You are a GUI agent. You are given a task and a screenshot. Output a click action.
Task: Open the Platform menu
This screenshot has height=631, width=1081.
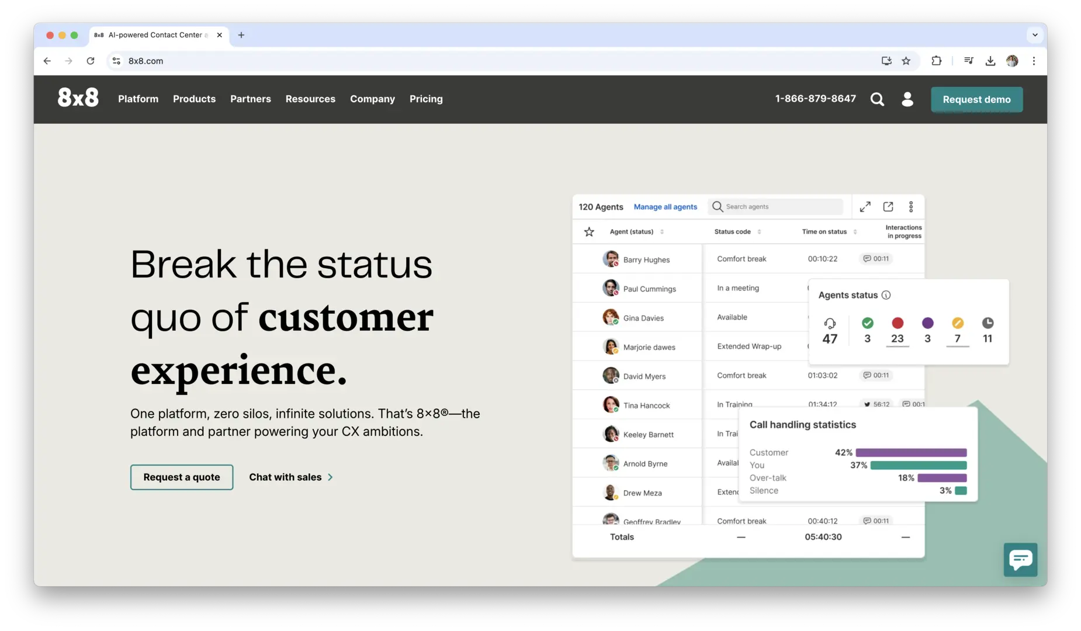[x=138, y=99]
